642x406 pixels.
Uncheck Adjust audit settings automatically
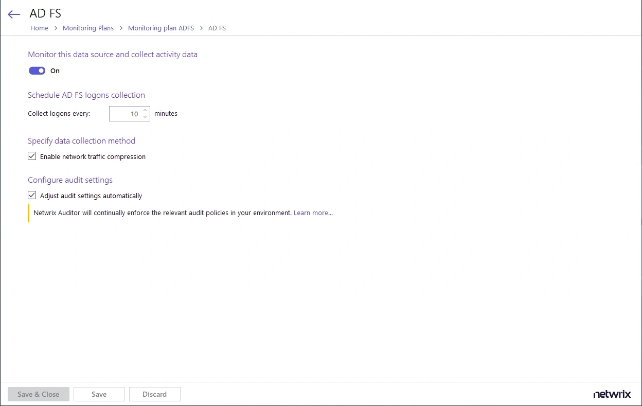[x=32, y=196]
